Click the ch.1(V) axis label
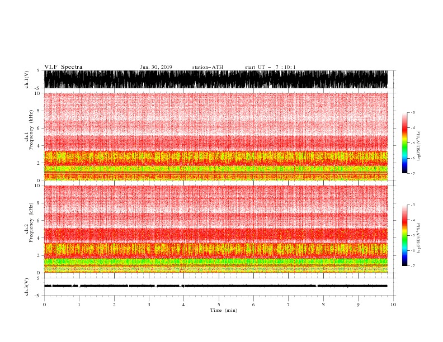The image size is (443, 342). [27, 79]
